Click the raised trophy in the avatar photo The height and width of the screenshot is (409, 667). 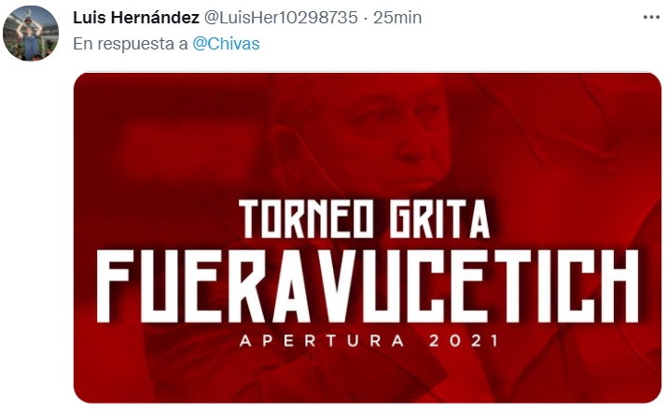pyautogui.click(x=29, y=16)
